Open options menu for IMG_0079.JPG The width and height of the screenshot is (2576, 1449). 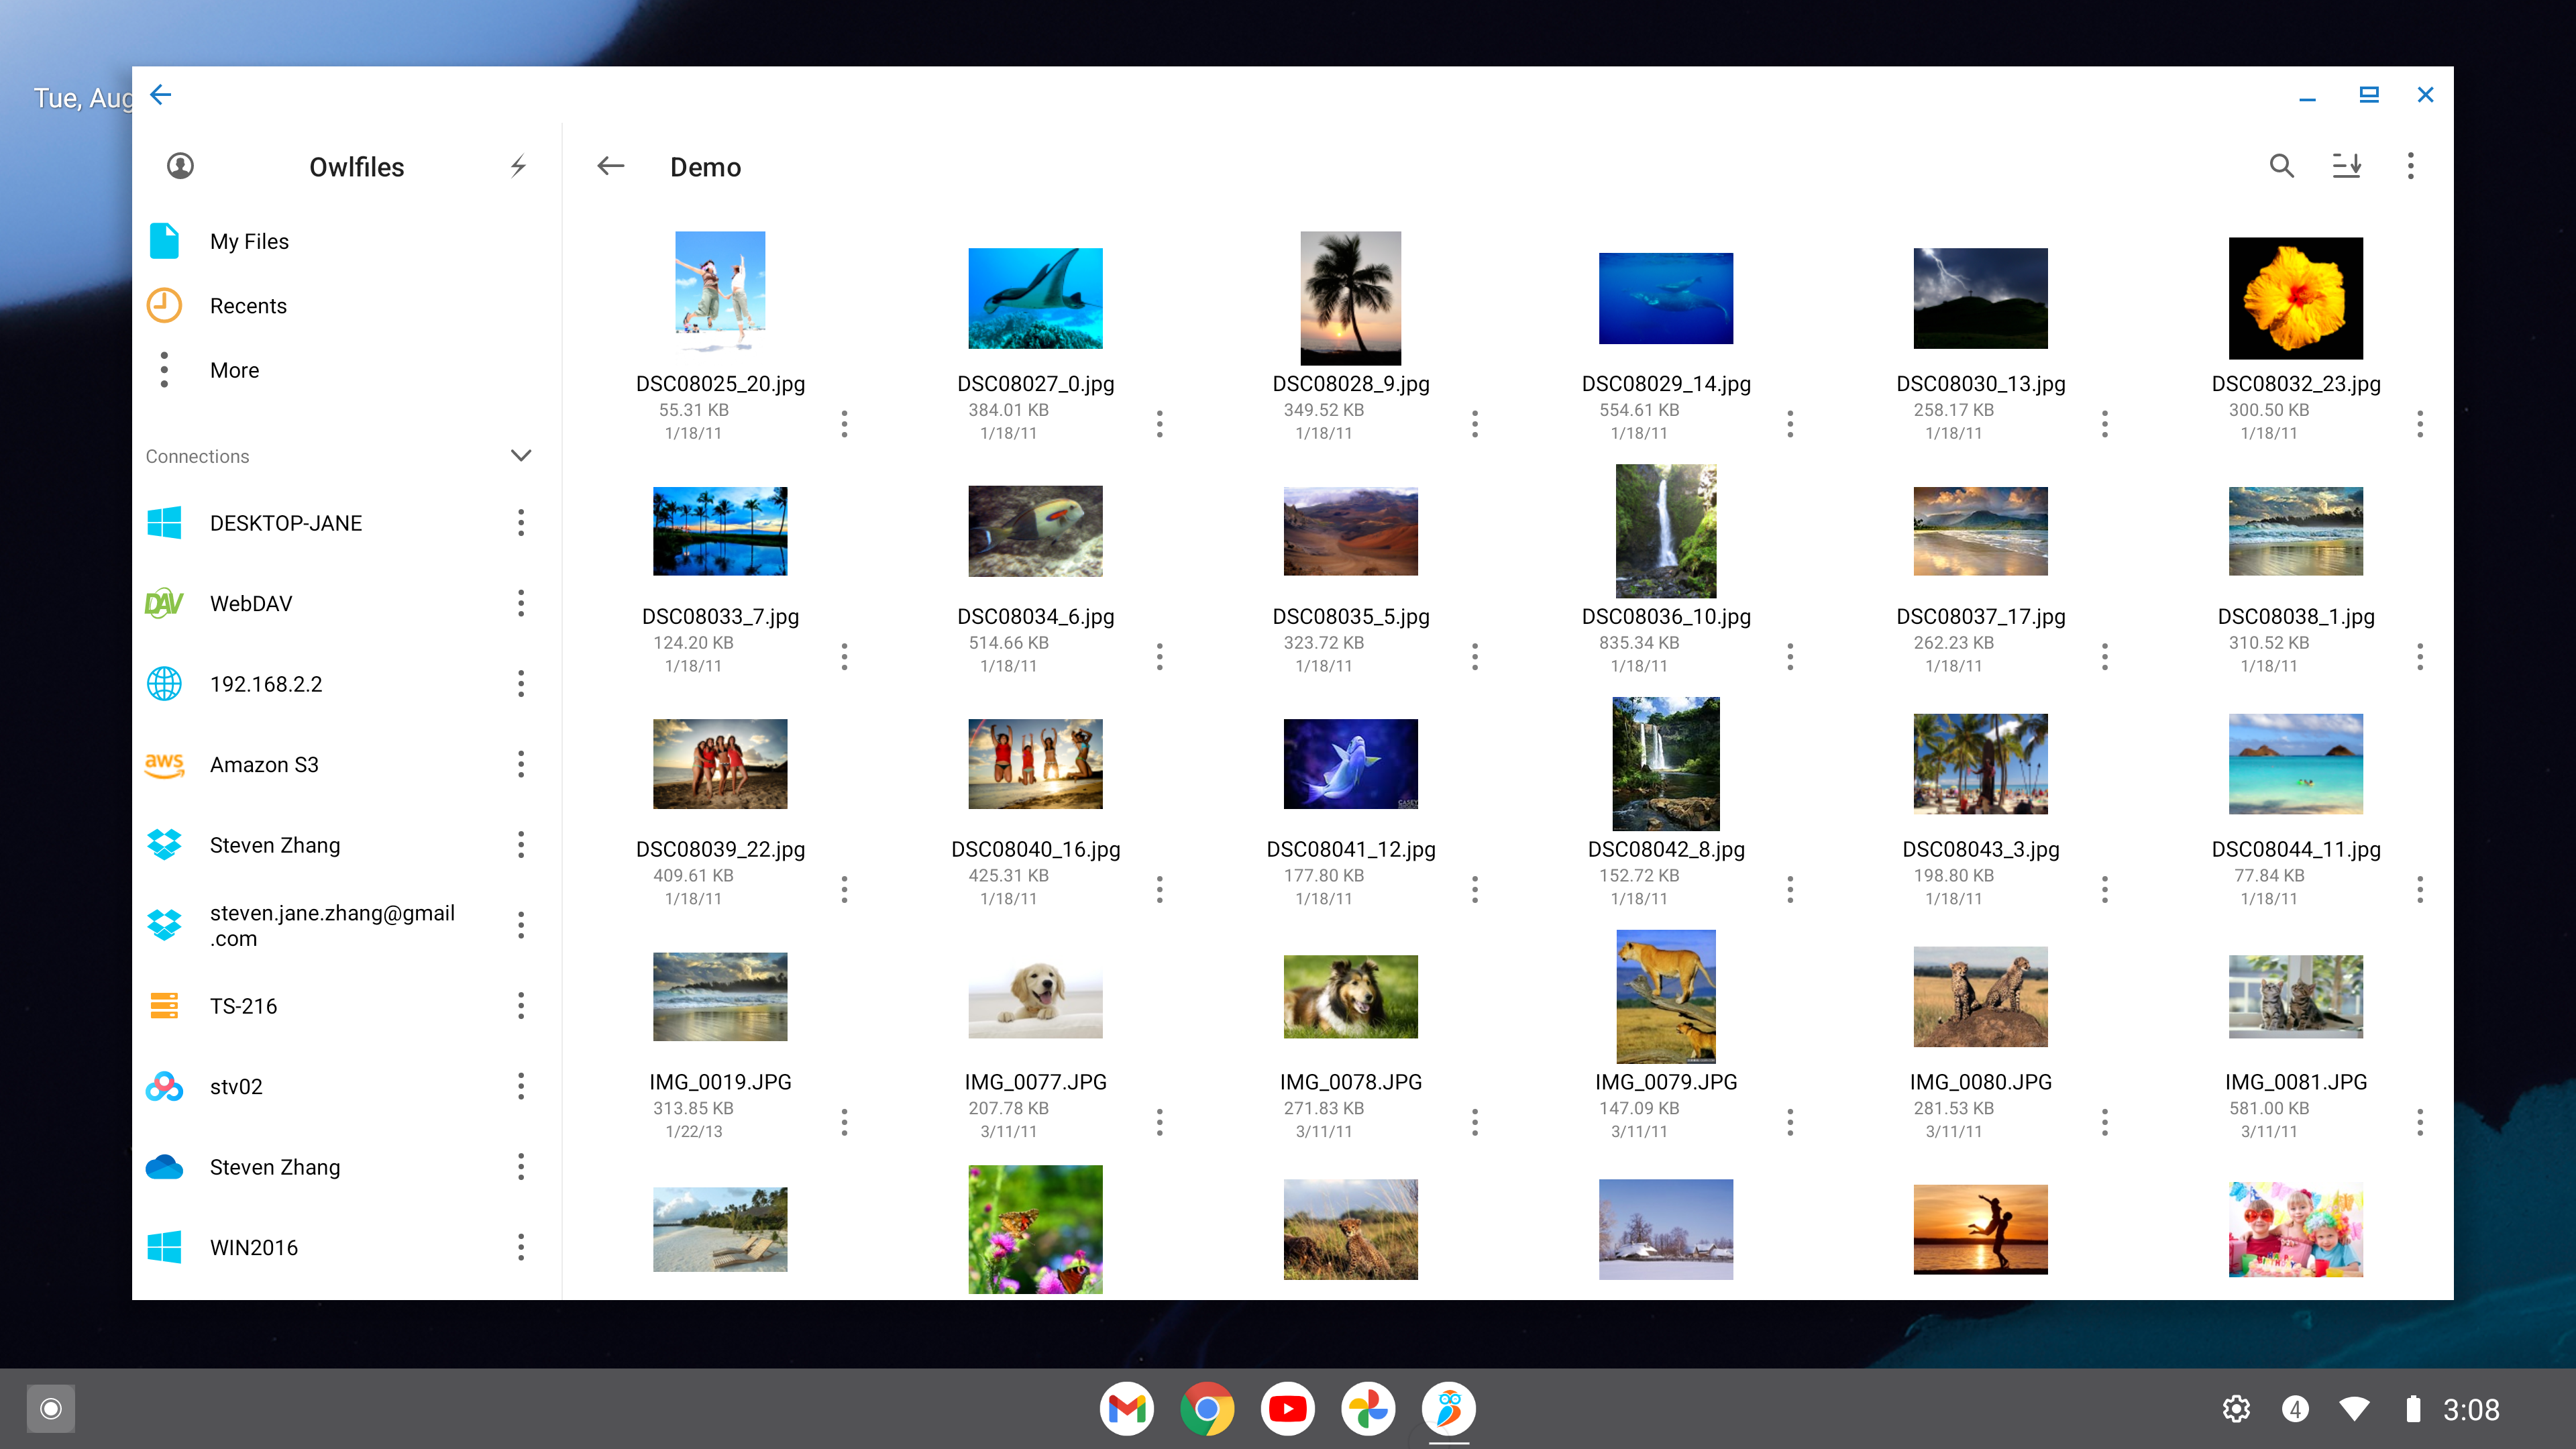tap(1789, 1122)
